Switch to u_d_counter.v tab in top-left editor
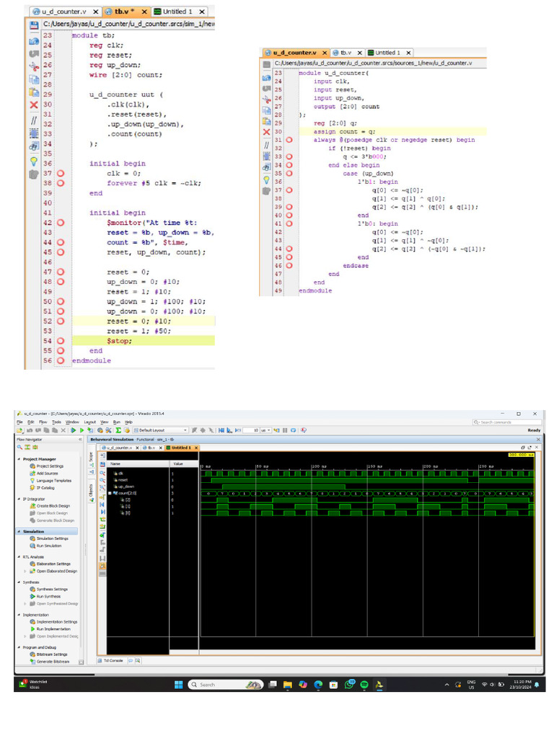This screenshot has height=738, width=554. (63, 12)
